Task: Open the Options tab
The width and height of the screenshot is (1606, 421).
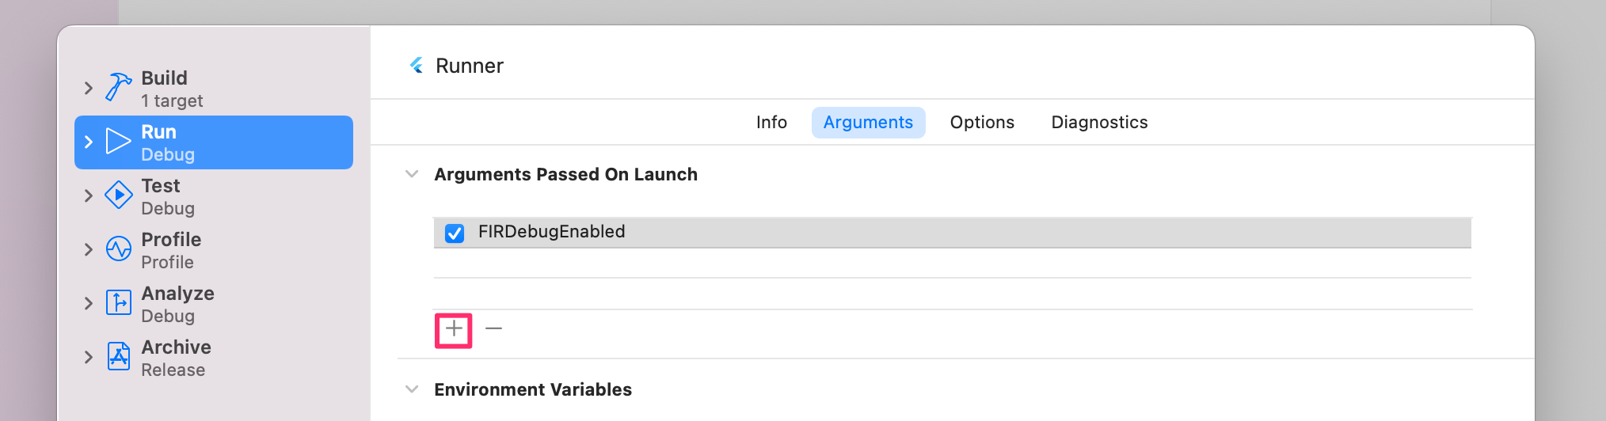Action: pyautogui.click(x=982, y=123)
